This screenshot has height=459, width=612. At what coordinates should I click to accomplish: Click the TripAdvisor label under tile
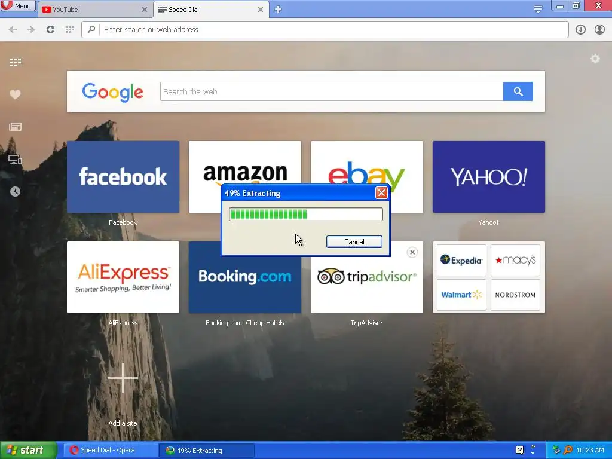pos(366,323)
